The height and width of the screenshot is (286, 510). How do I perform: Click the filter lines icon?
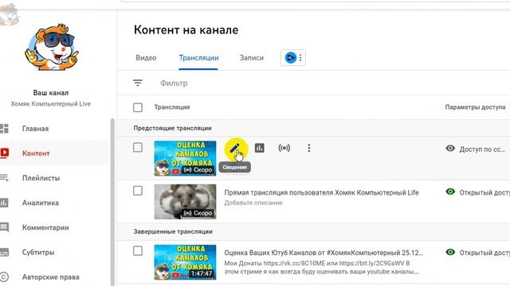(138, 83)
